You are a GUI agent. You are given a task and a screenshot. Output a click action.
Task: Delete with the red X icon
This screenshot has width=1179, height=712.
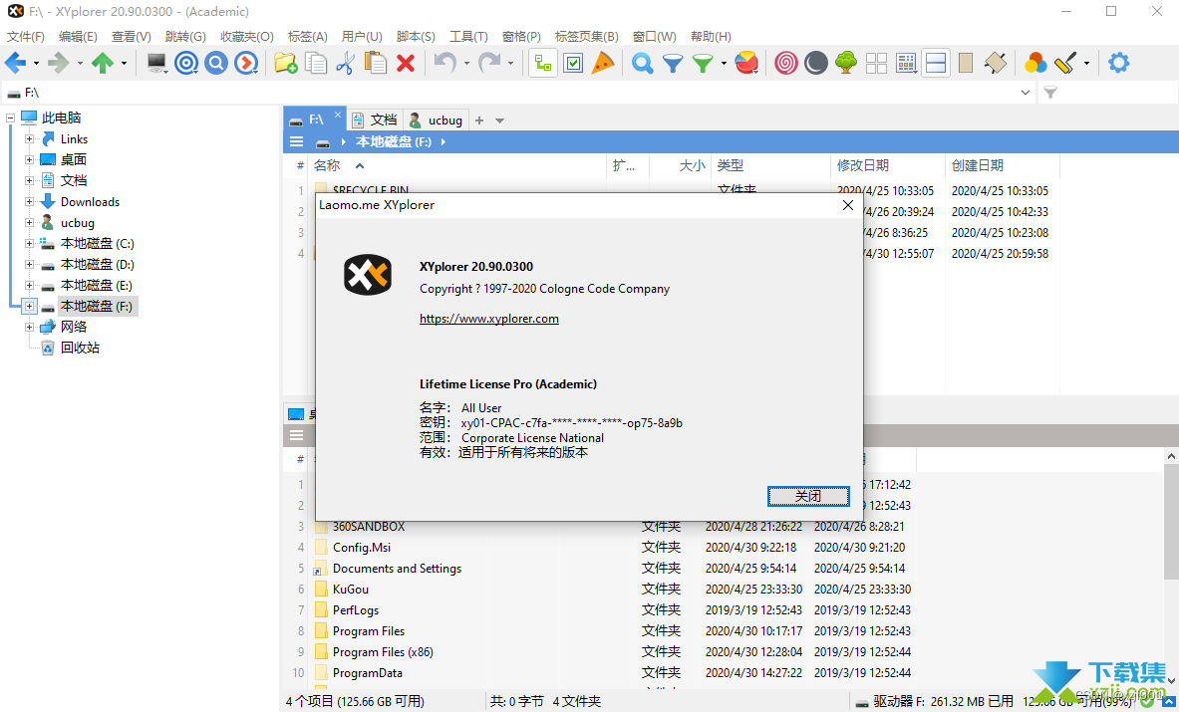[x=406, y=63]
